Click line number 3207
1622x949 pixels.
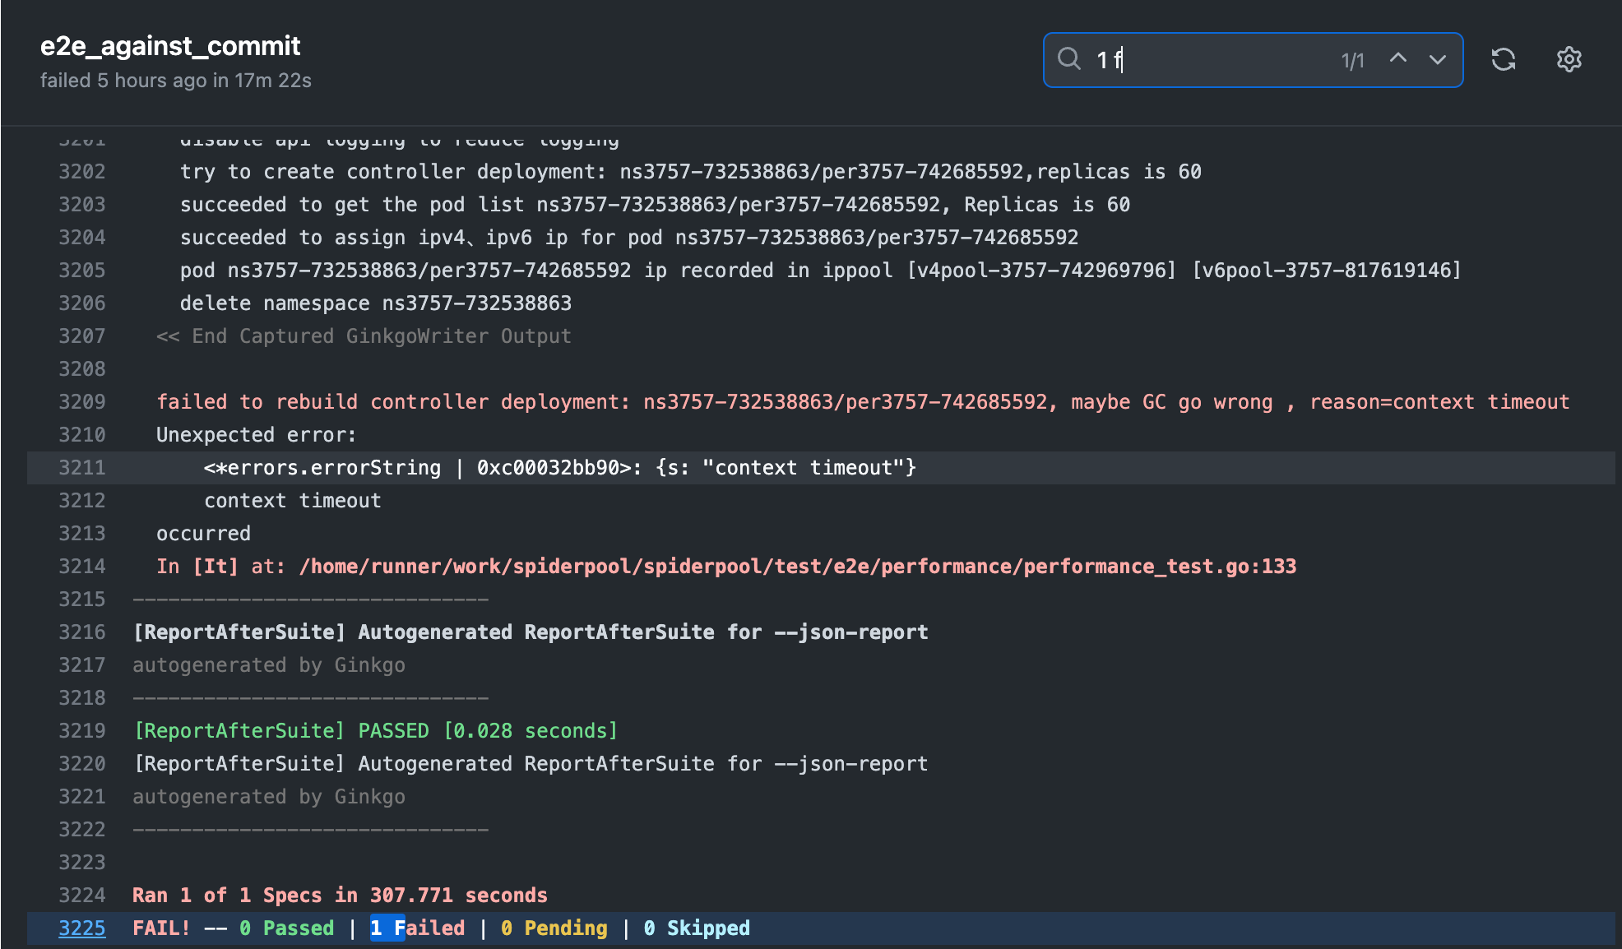(x=81, y=336)
